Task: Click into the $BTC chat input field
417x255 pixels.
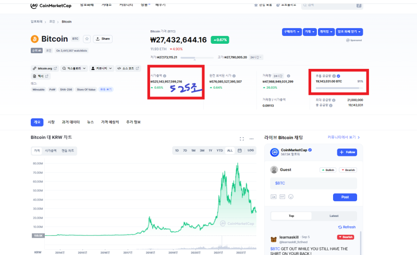Action: pos(314,183)
